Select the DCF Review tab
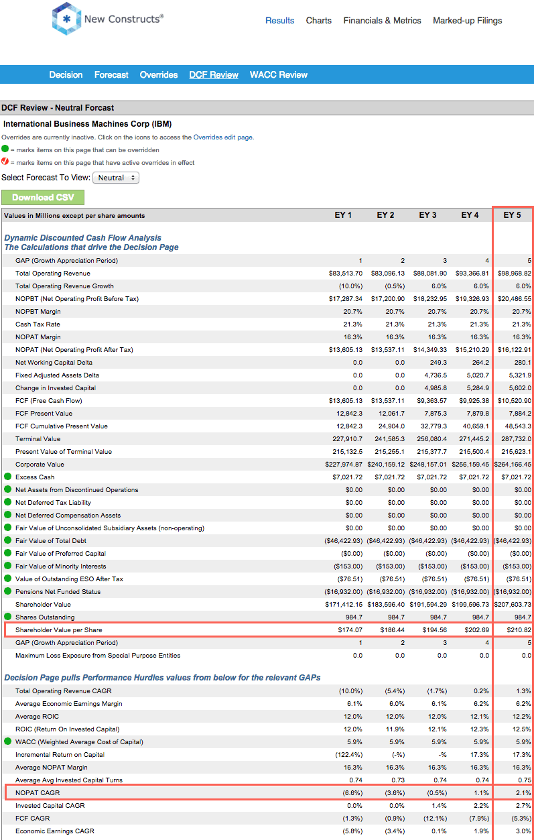Image resolution: width=534 pixels, height=840 pixels. click(x=214, y=74)
